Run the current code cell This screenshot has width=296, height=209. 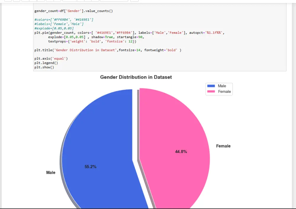point(70,1)
